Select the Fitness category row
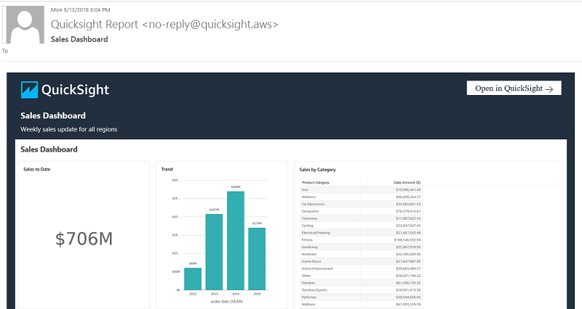 click(361, 240)
